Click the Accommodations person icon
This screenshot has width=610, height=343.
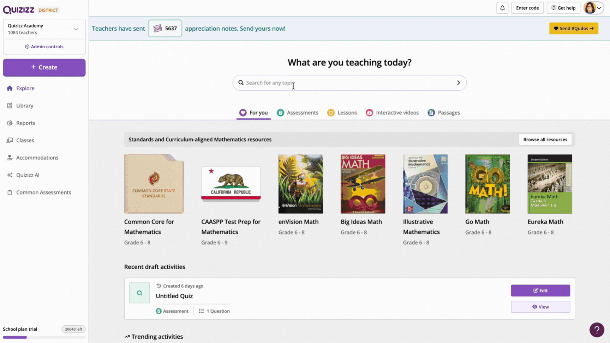pos(10,158)
